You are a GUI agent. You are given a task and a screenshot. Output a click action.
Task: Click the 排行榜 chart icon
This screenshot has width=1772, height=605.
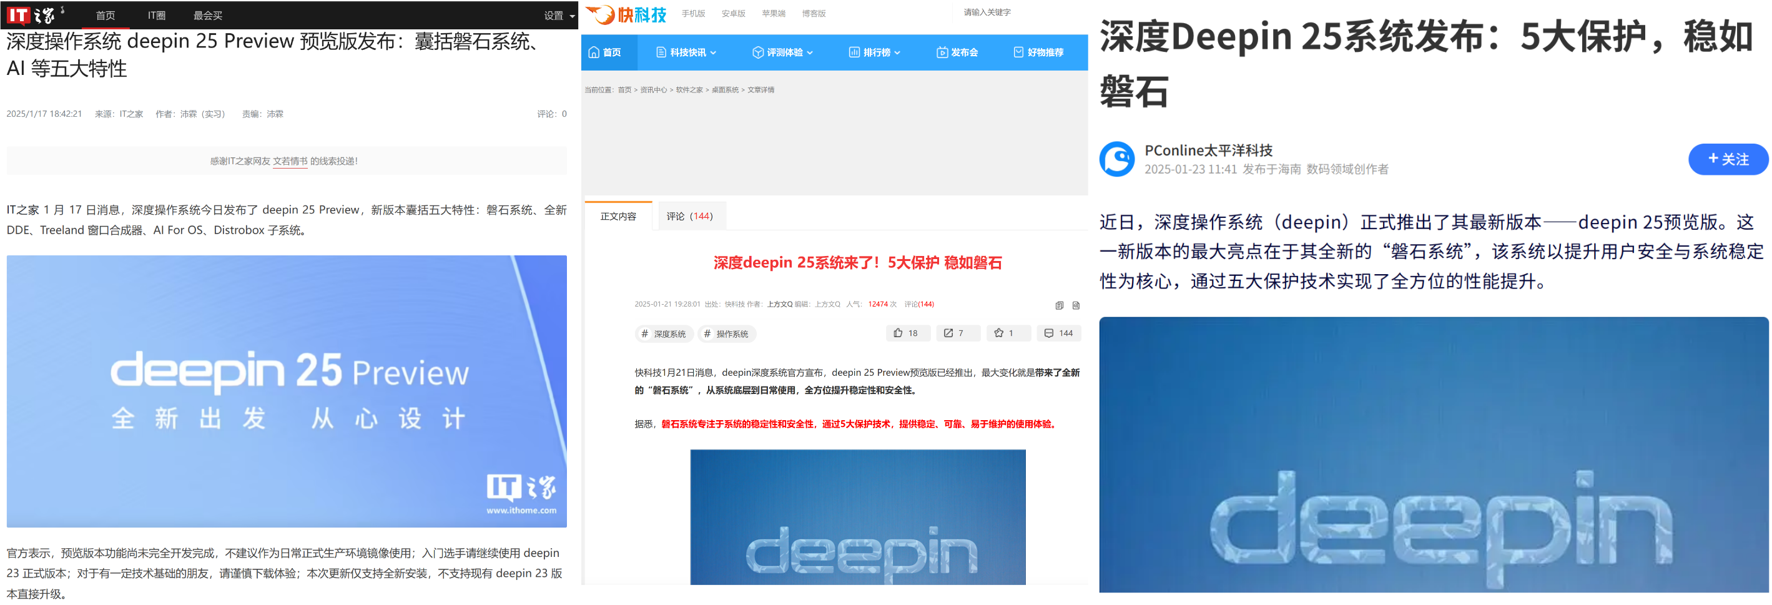[854, 52]
